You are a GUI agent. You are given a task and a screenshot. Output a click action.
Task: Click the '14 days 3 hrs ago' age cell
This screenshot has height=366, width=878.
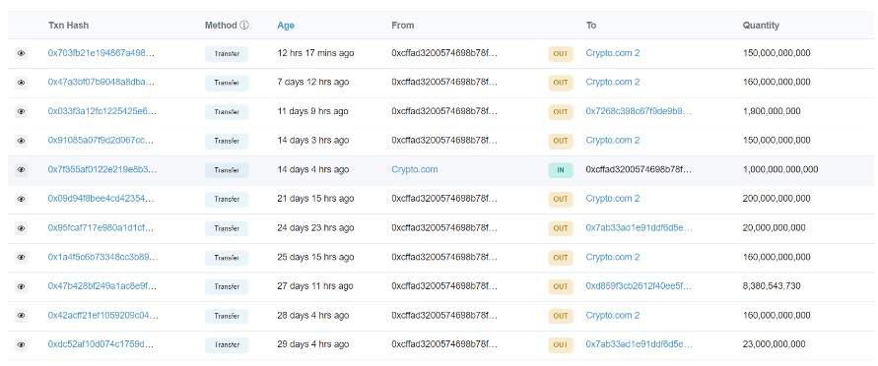(313, 141)
